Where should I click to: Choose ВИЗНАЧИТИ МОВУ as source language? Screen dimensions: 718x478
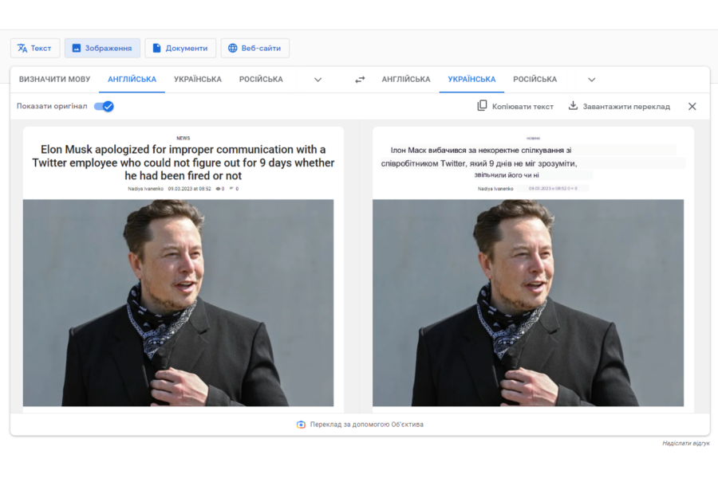click(54, 79)
